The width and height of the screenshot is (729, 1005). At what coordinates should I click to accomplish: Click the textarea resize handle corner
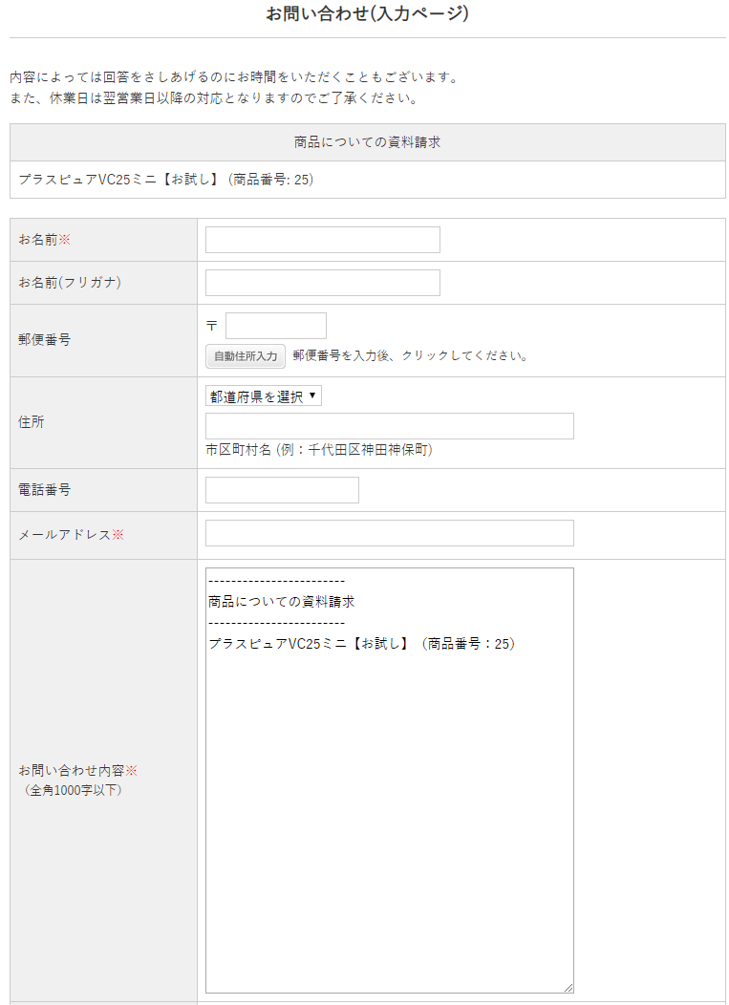pyautogui.click(x=568, y=988)
